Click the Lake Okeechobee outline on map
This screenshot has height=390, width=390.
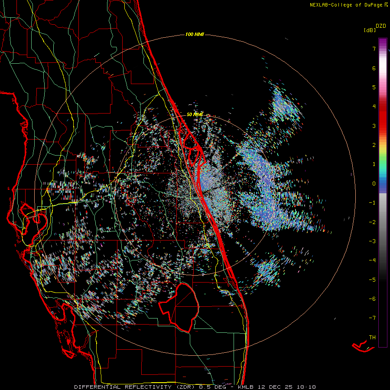pos(179,307)
